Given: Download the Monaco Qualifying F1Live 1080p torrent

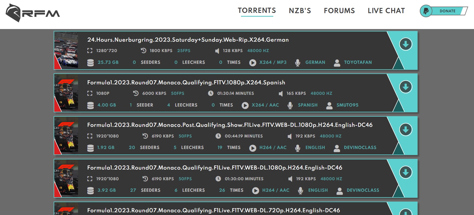Looking at the screenshot, I should [406, 172].
